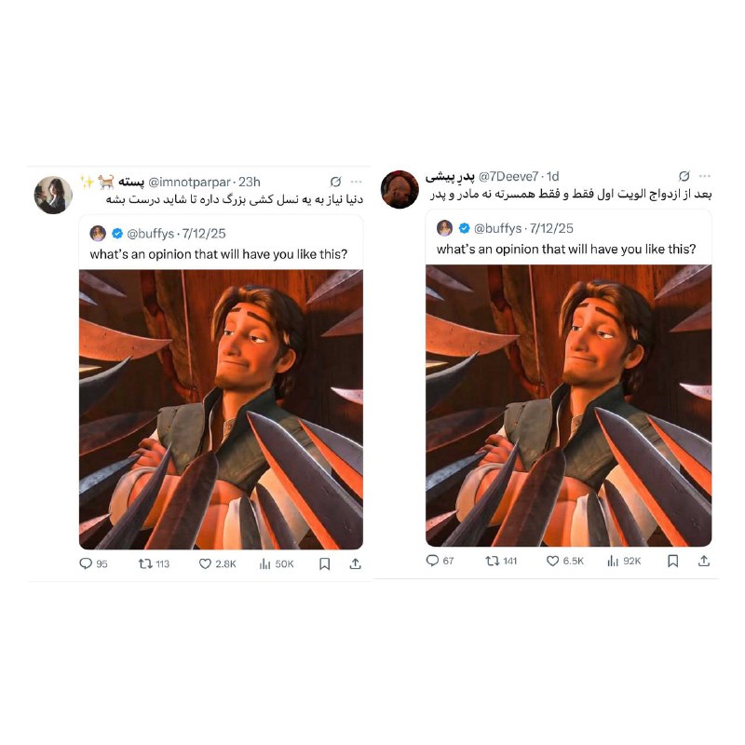Open more options on @7Deeve7 tweet
The width and height of the screenshot is (745, 745).
point(705,176)
